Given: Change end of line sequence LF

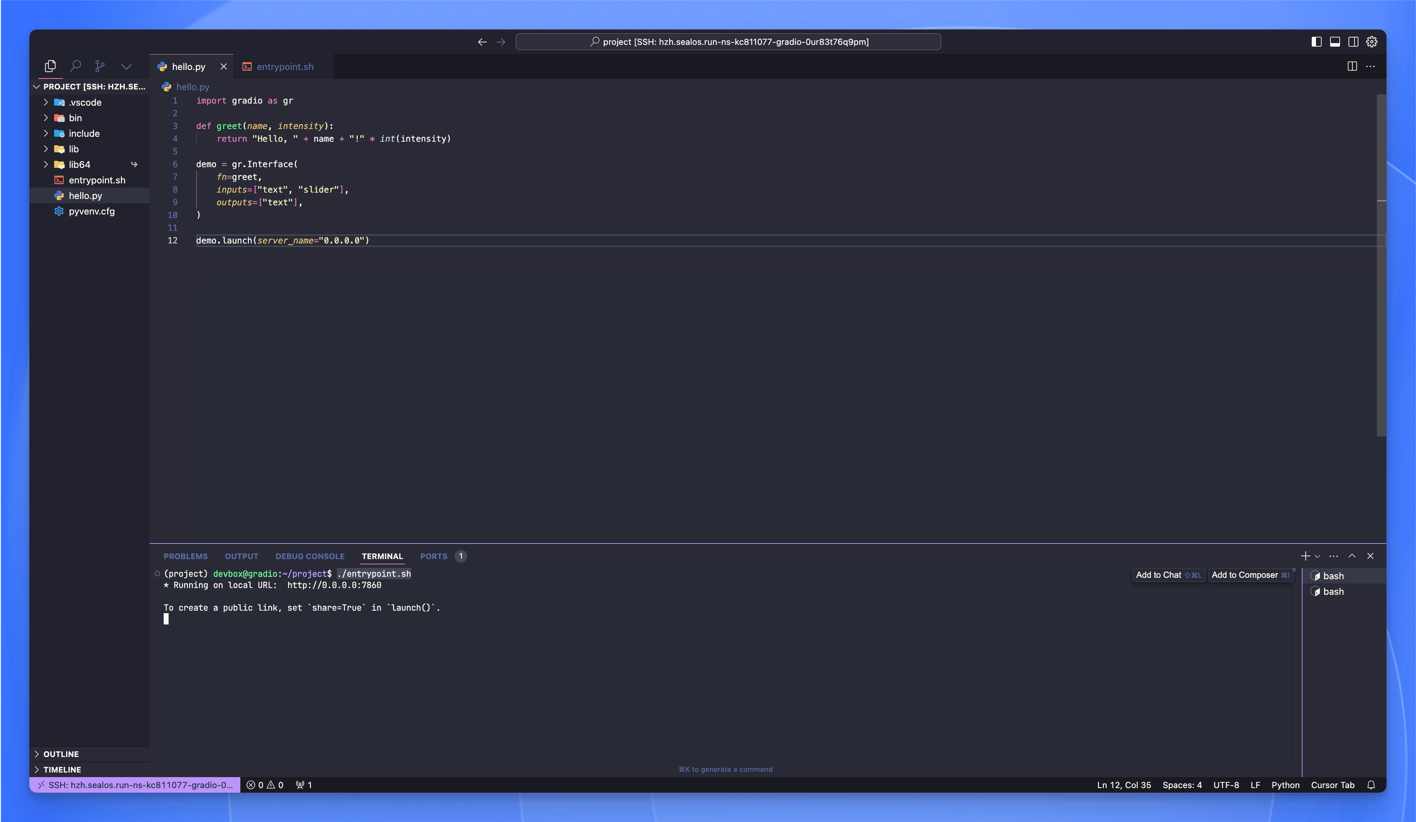Looking at the screenshot, I should 1255,785.
